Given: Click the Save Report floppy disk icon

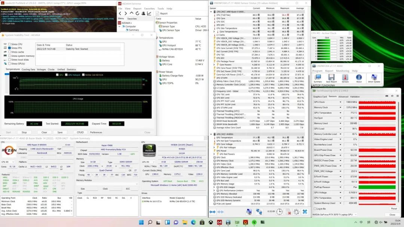Looking at the screenshot, I should coord(331,78).
